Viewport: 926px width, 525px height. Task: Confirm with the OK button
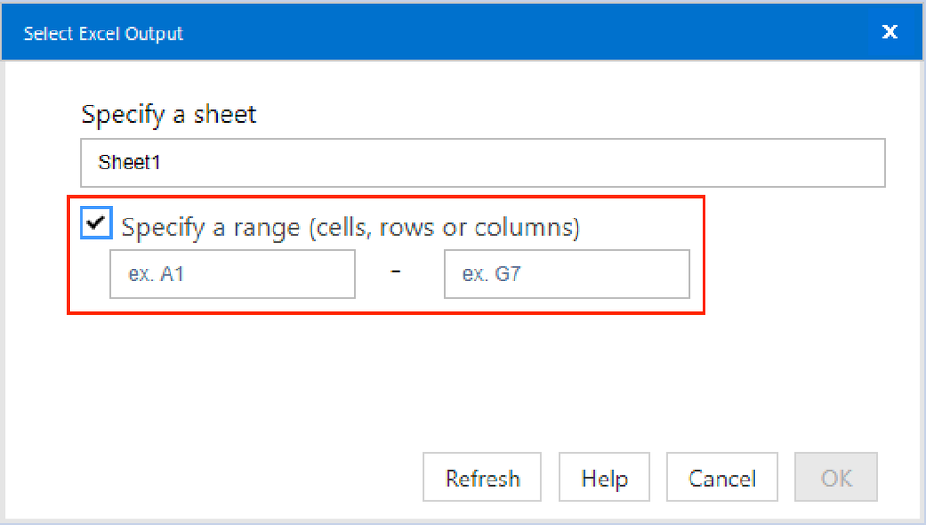(x=836, y=478)
